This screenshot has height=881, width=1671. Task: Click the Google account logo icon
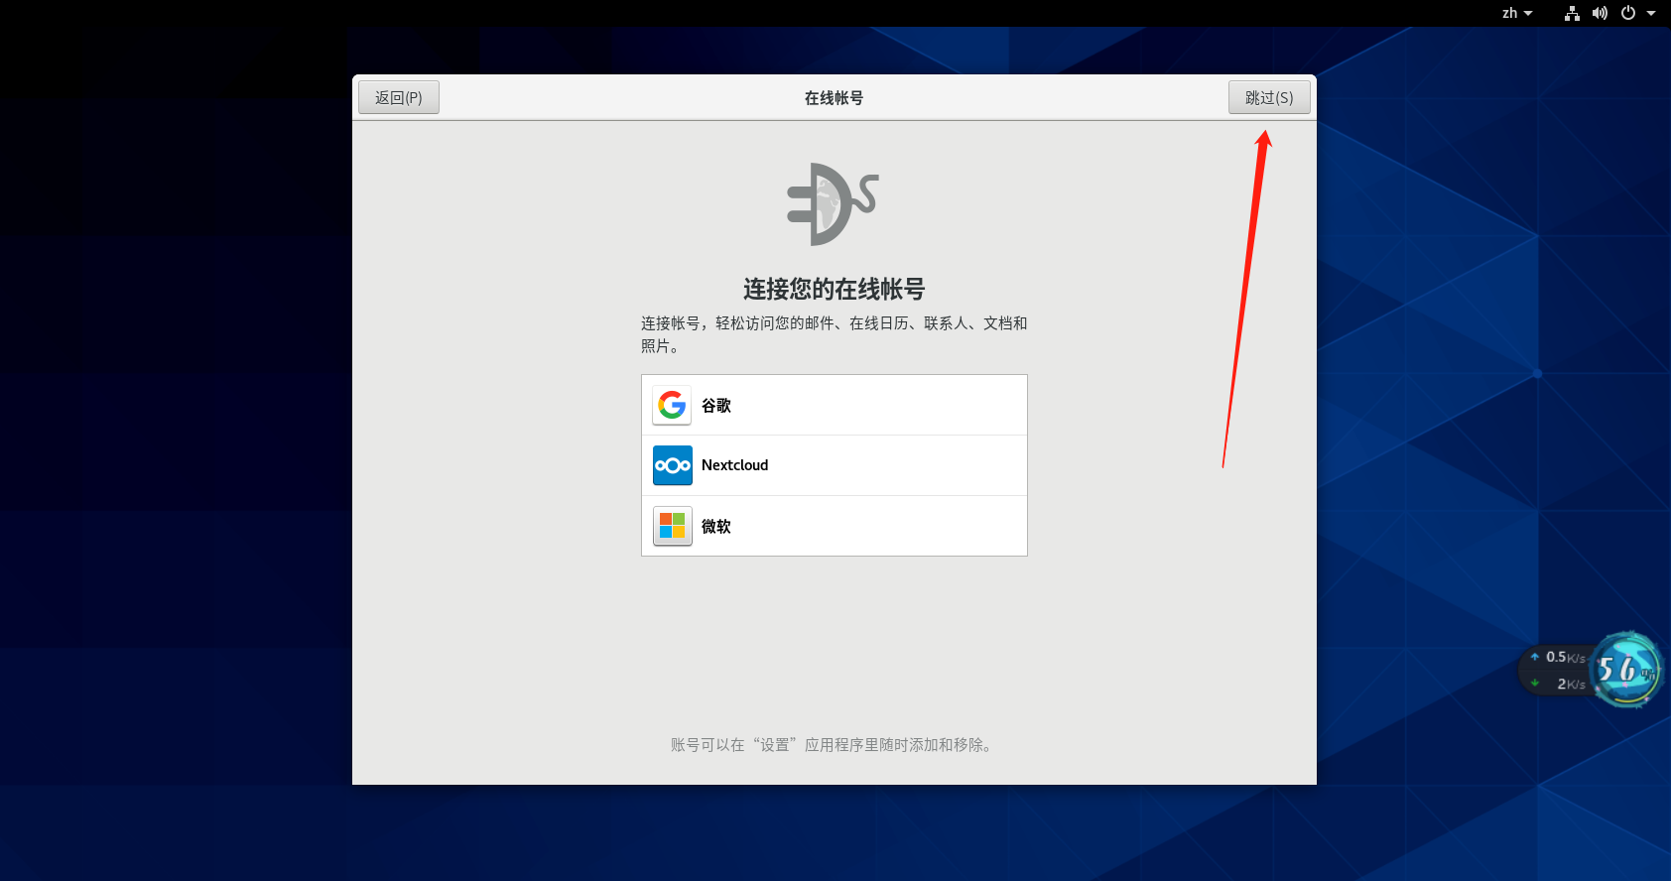(672, 405)
